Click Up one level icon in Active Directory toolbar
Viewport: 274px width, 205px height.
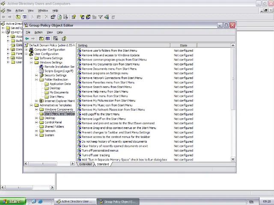[18, 17]
